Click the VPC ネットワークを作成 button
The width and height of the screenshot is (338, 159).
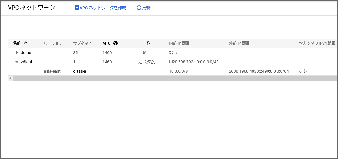tap(100, 8)
